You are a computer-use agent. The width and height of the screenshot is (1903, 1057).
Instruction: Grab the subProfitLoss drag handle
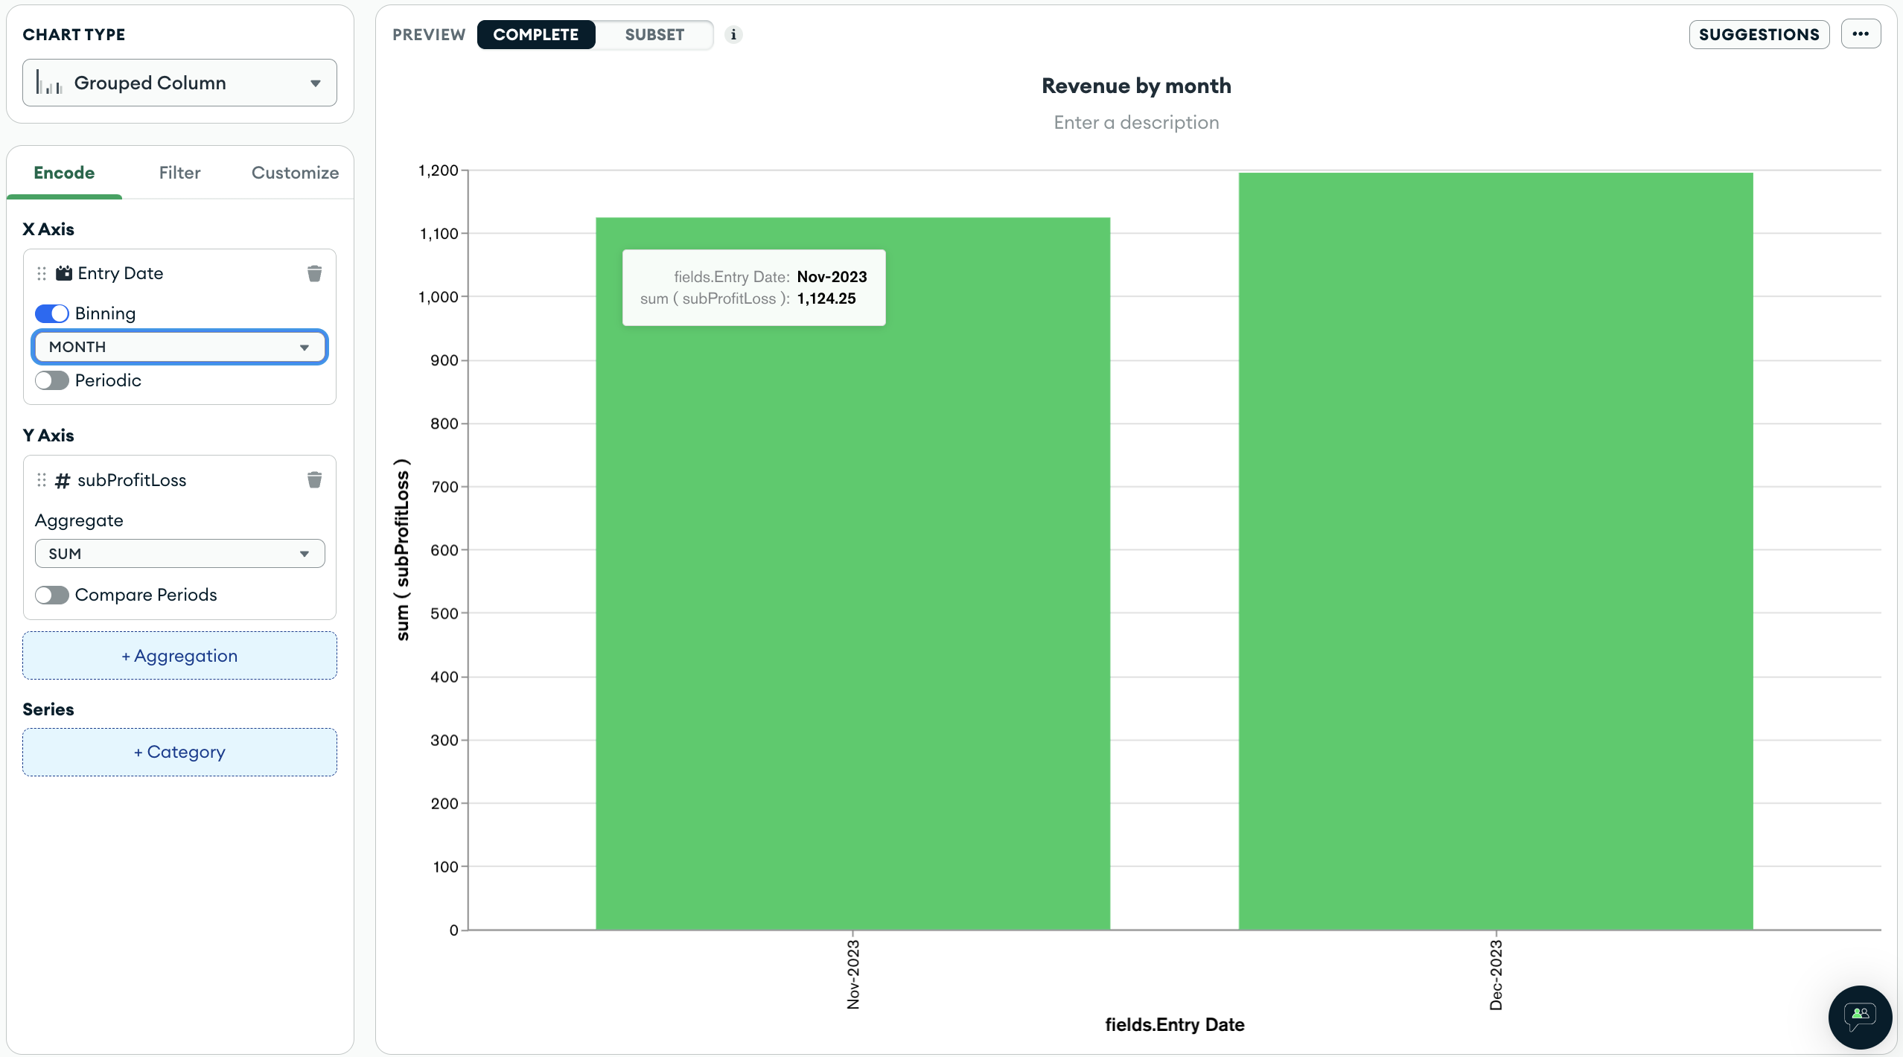coord(42,480)
